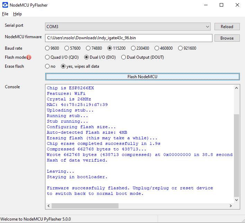Select 230400 baud rate
This screenshot has height=223, width=245.
[x=133, y=48]
